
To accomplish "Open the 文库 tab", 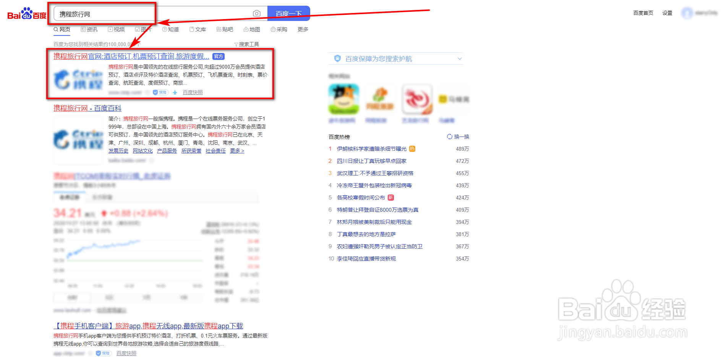I will pos(198,29).
